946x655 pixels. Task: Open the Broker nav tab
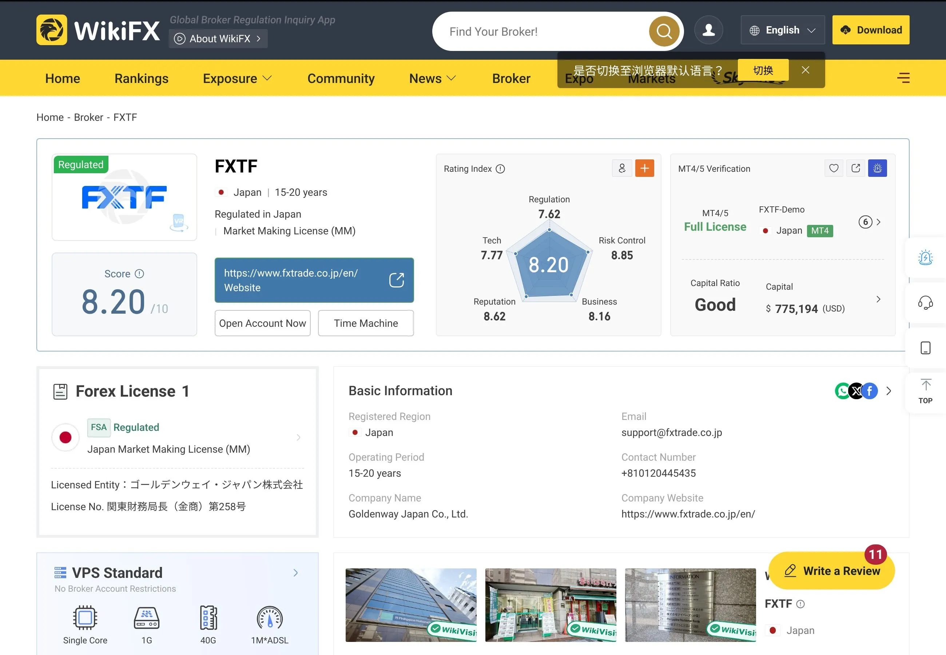[511, 78]
